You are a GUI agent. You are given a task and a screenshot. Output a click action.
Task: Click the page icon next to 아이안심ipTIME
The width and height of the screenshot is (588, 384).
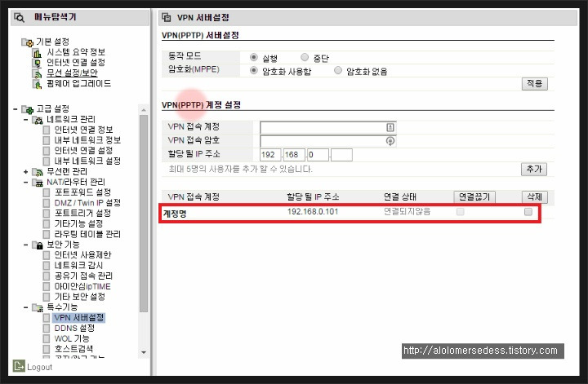pos(46,287)
